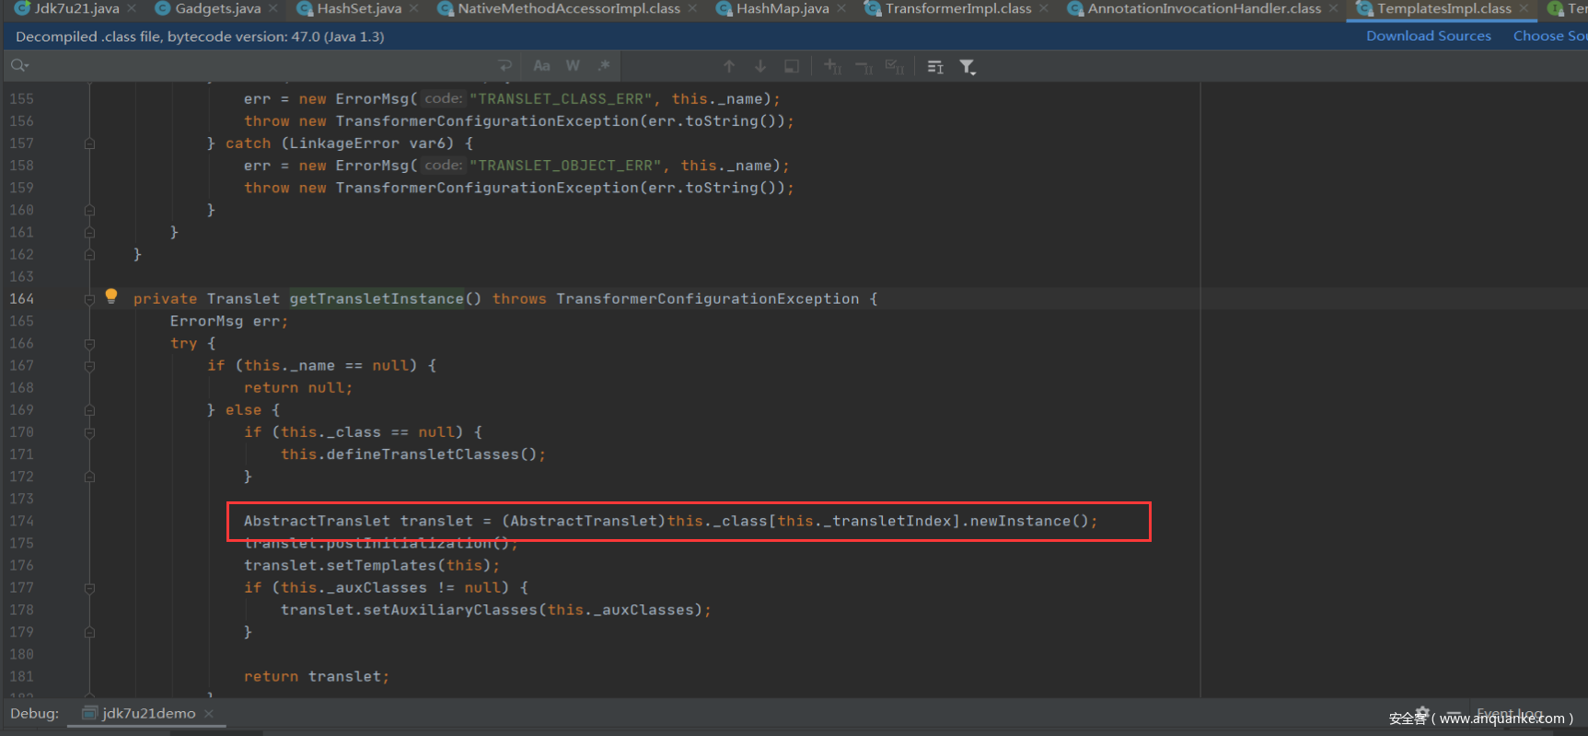Switch to HashMap.java tab
Image resolution: width=1588 pixels, height=736 pixels.
pyautogui.click(x=782, y=9)
